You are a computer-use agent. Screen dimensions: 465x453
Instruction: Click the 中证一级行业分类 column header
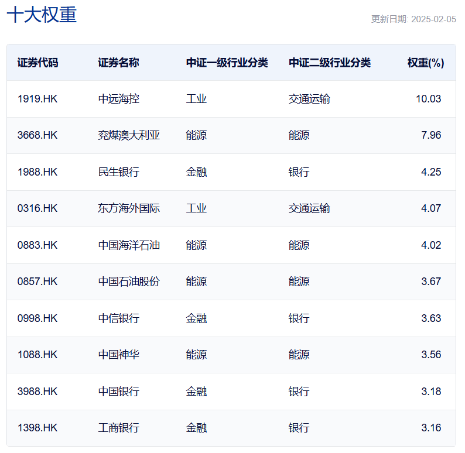(x=227, y=63)
